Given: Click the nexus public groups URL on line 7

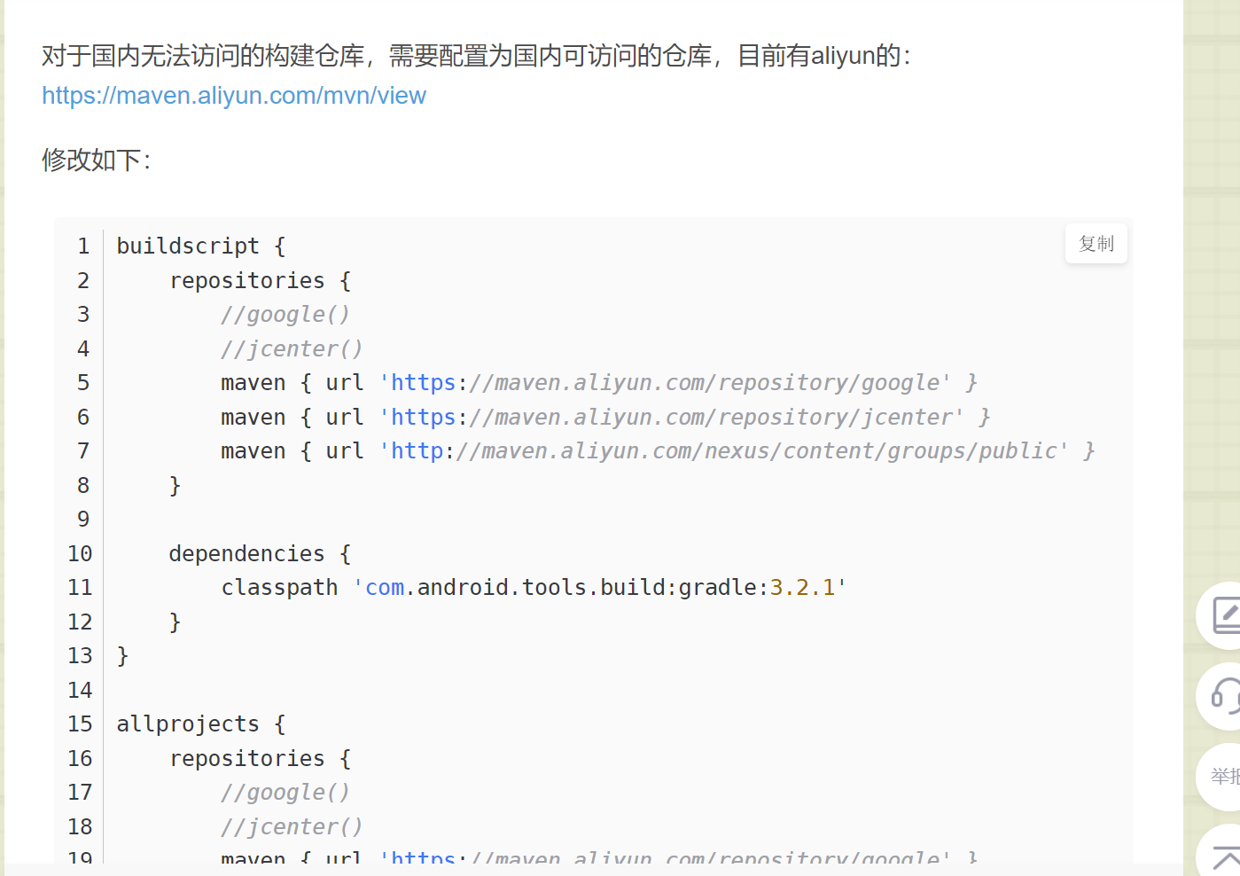Looking at the screenshot, I should [722, 450].
